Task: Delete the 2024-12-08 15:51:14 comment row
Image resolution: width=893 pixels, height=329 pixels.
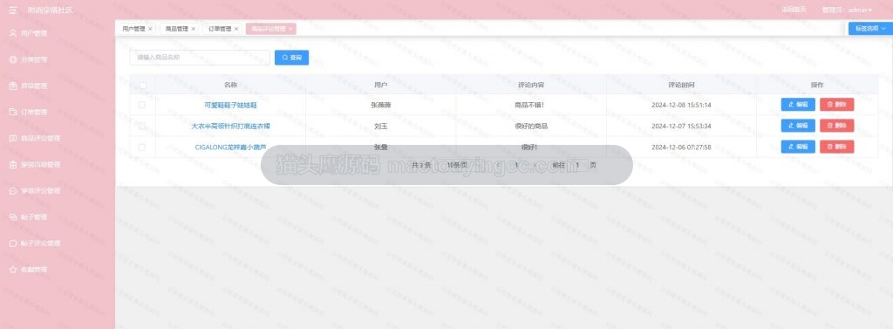Action: point(836,105)
